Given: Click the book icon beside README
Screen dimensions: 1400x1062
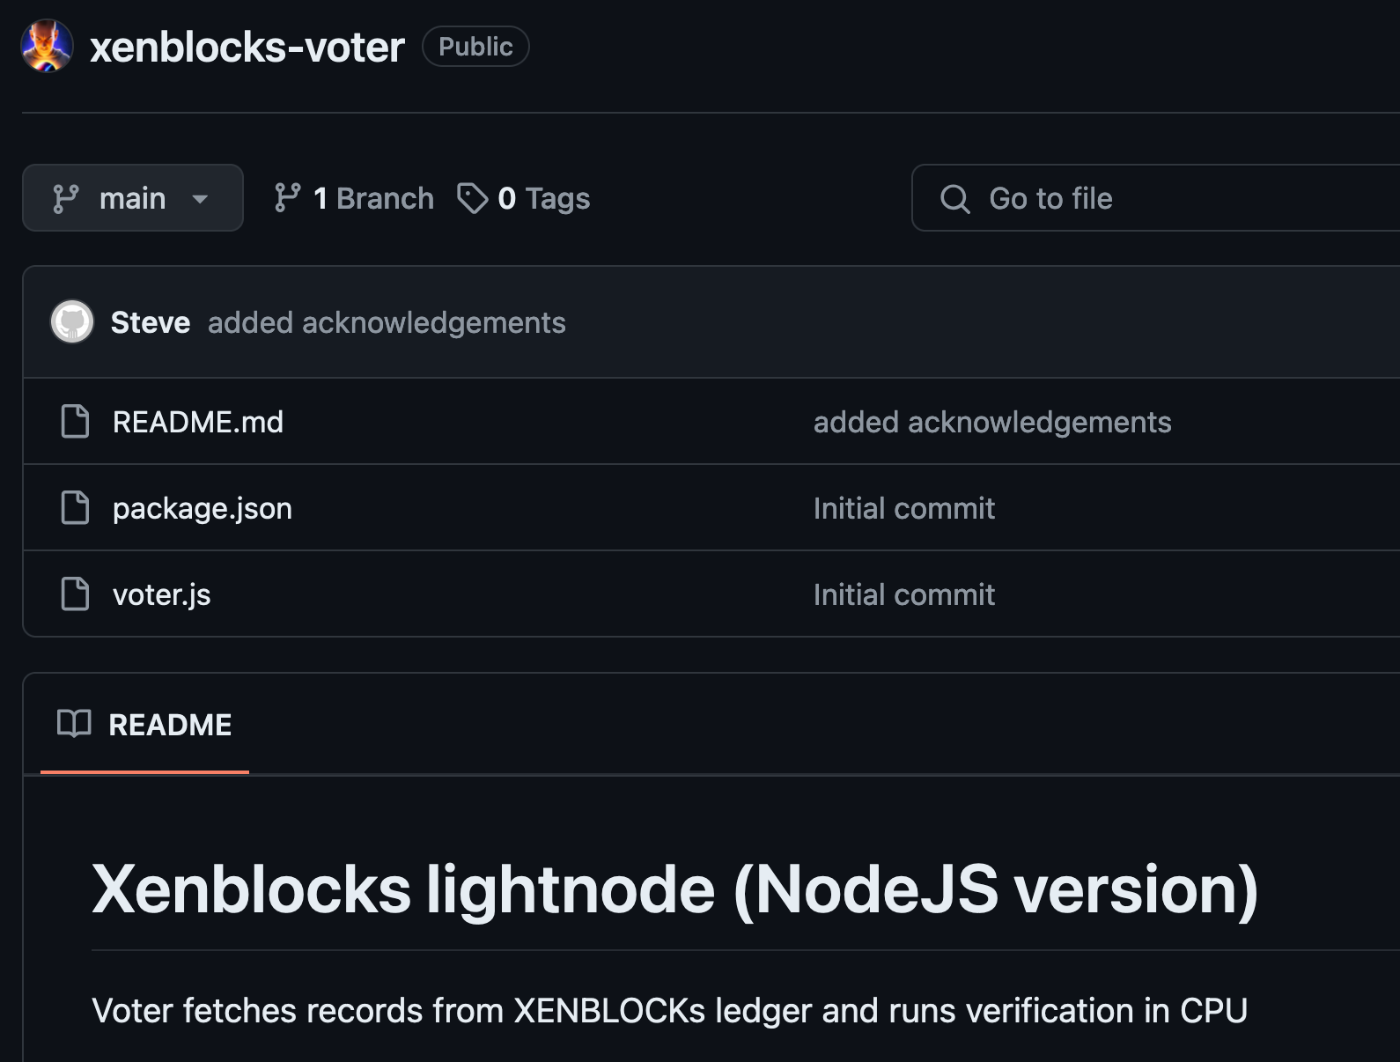Looking at the screenshot, I should 74,724.
